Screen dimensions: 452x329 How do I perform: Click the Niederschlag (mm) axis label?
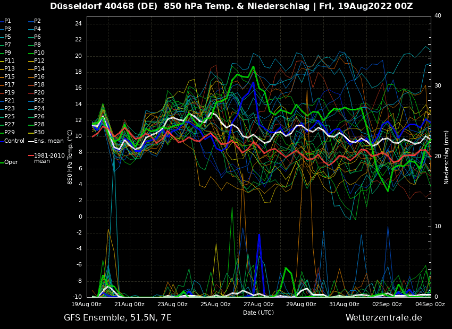[447, 157]
